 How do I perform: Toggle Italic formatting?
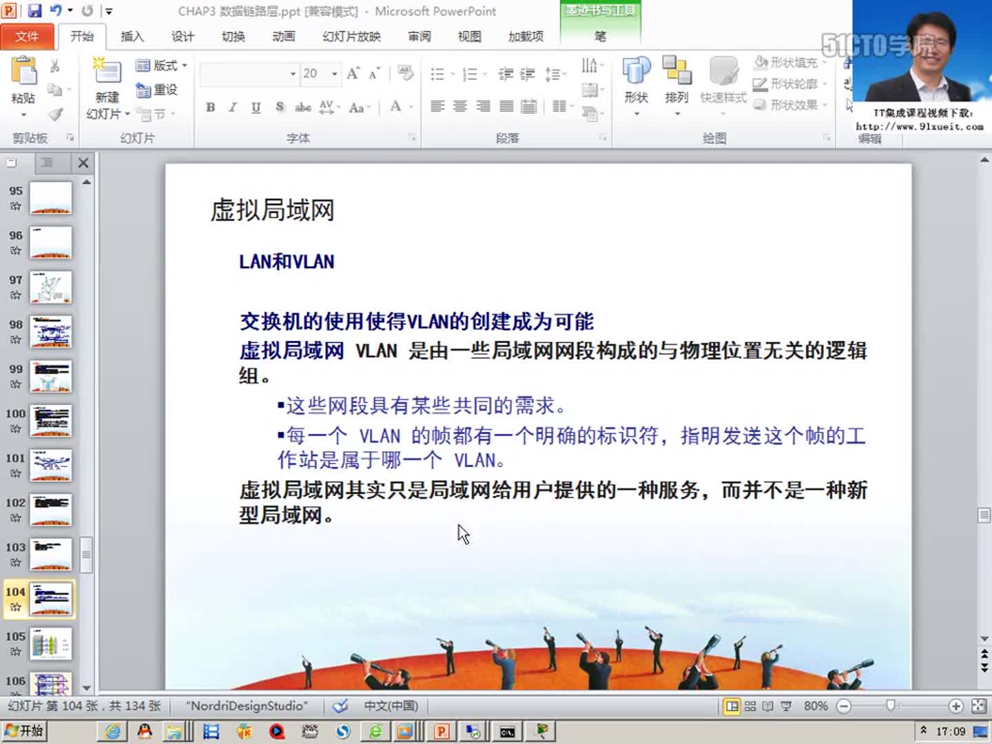233,107
